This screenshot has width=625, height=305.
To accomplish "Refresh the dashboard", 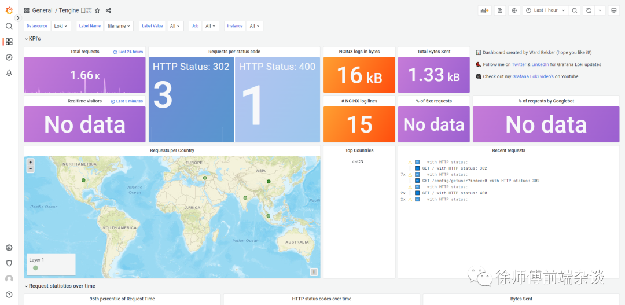I will click(x=589, y=11).
